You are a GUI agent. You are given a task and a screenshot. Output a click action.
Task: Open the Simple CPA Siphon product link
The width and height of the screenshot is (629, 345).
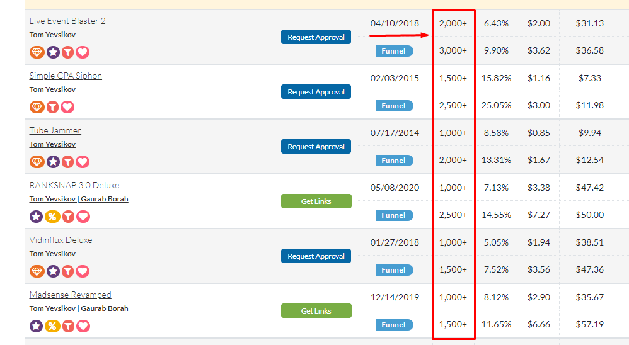pos(66,76)
